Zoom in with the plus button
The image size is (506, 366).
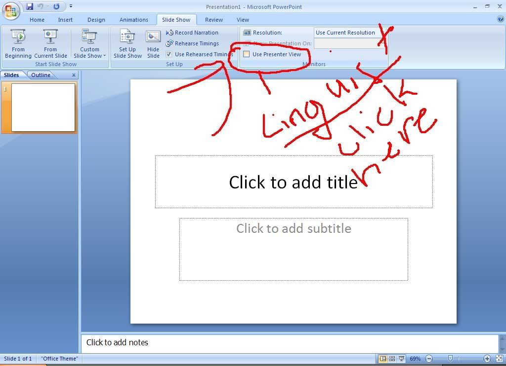click(487, 359)
